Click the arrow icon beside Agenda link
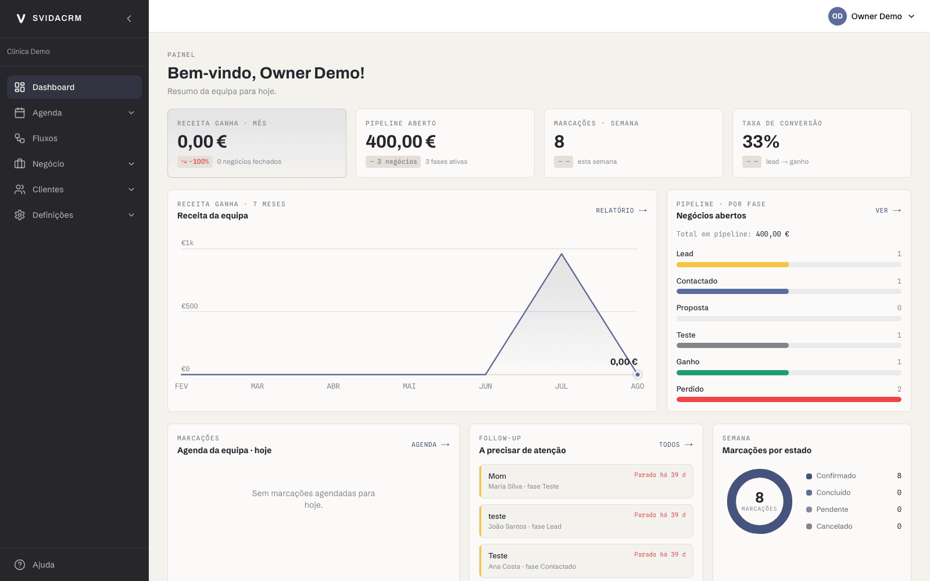Viewport: 930px width, 581px height. coord(445,444)
